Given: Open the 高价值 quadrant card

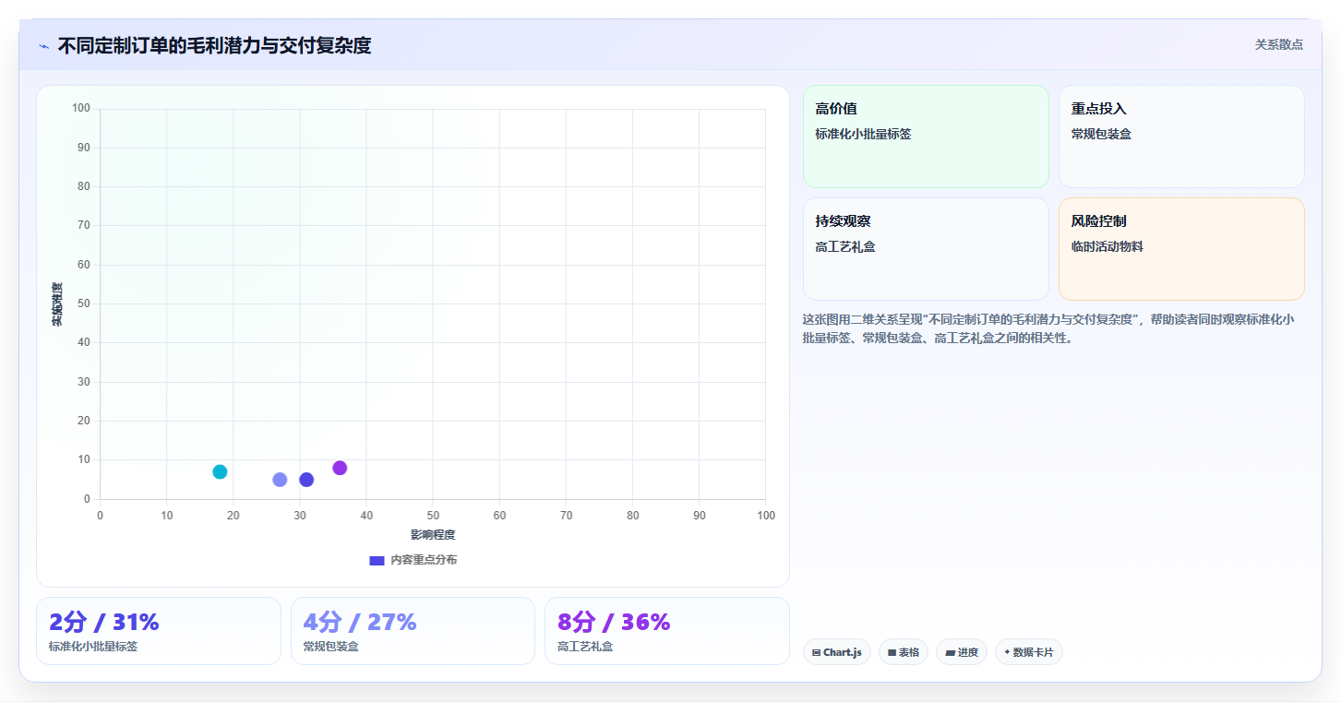Looking at the screenshot, I should point(926,137).
